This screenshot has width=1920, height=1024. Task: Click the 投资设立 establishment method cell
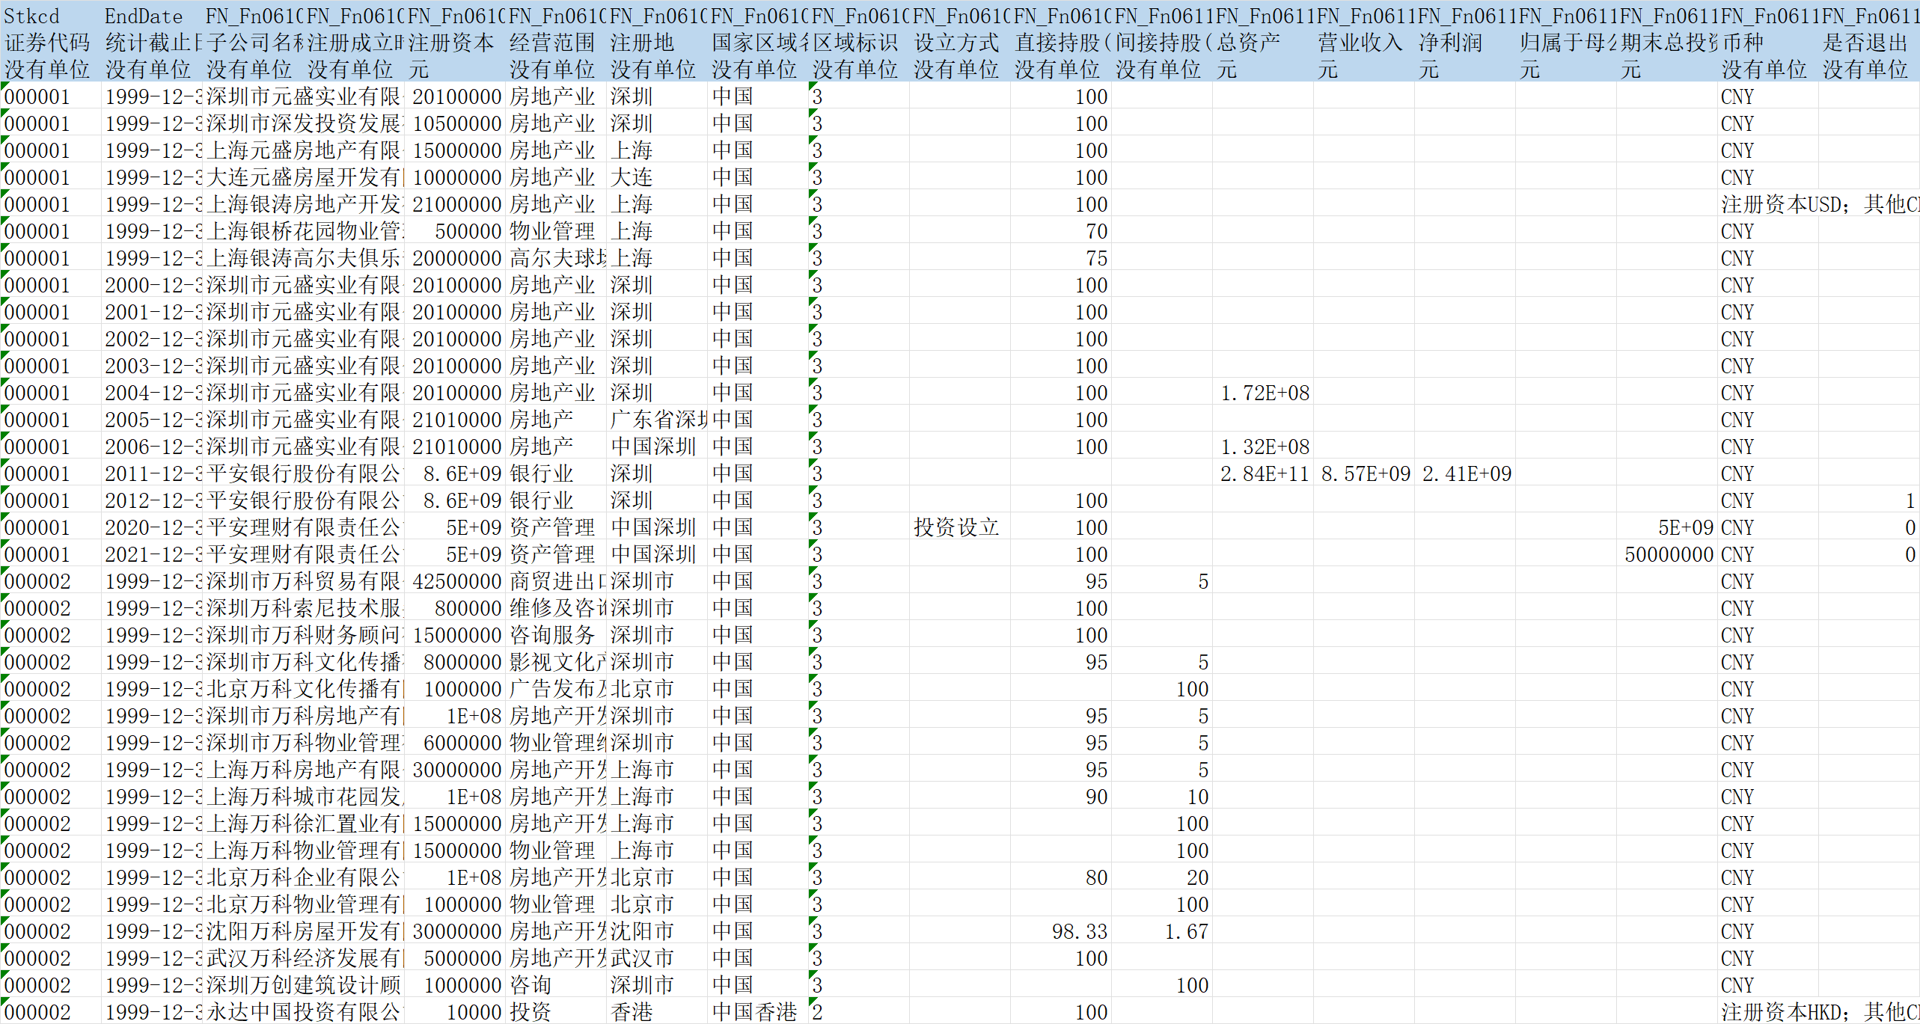958,527
